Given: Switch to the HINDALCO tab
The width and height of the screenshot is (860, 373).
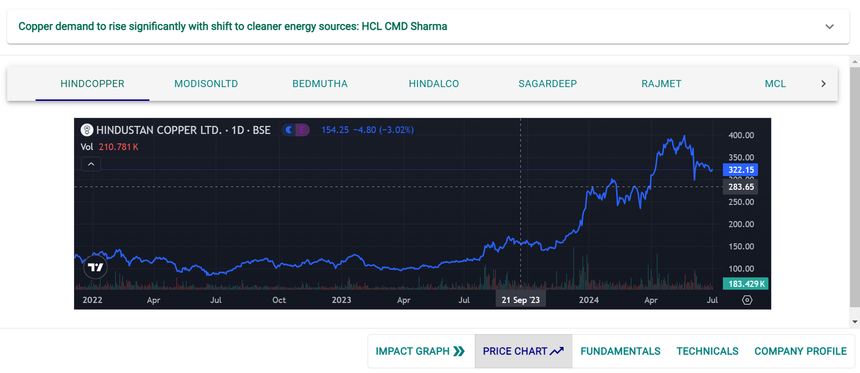Looking at the screenshot, I should 434,84.
